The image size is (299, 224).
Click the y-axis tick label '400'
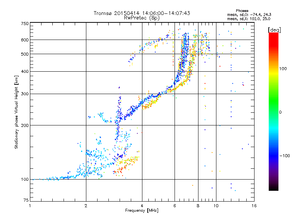coord(25,71)
